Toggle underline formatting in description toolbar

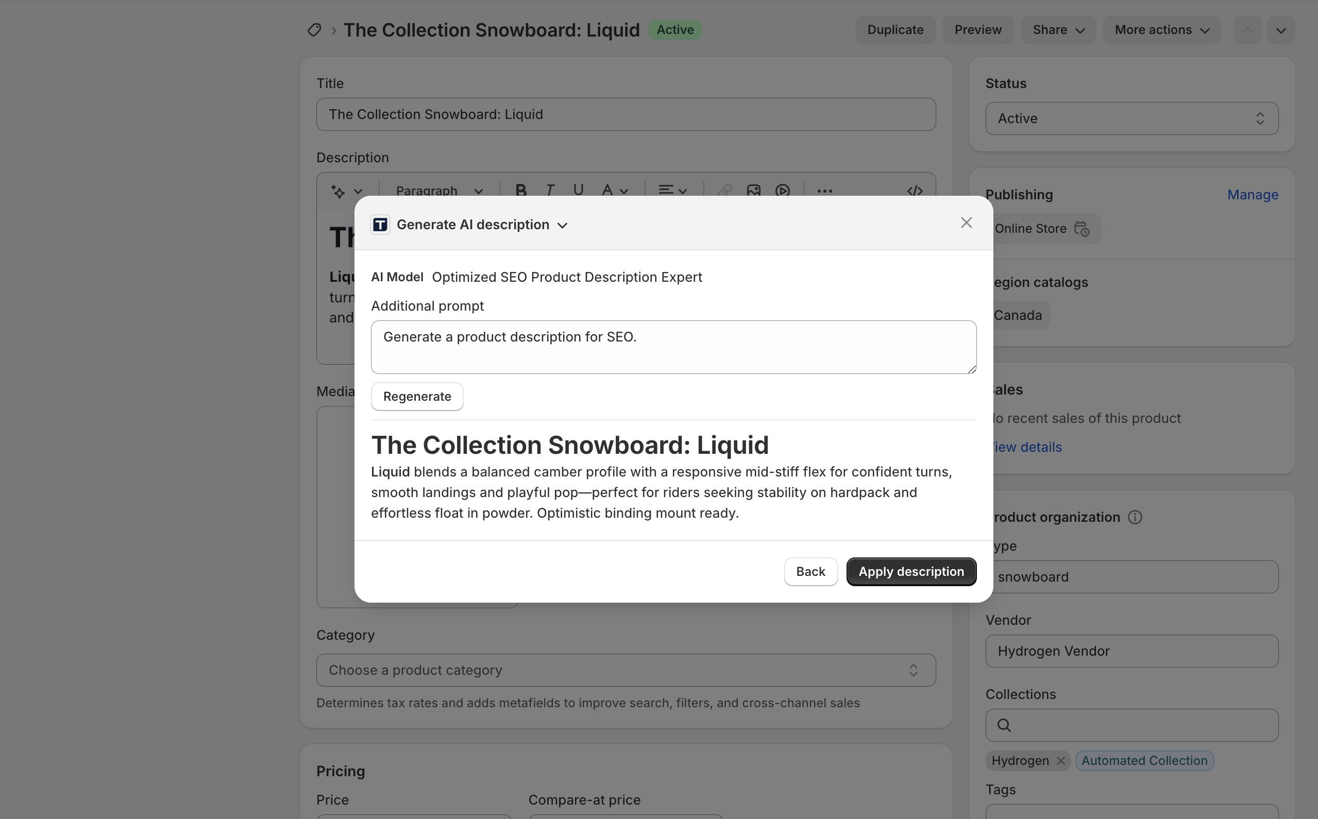click(578, 191)
